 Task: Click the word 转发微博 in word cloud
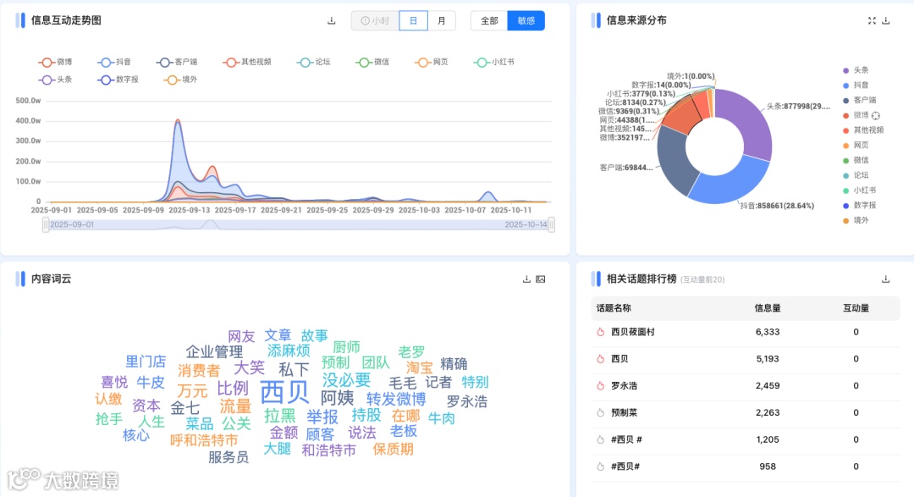click(x=396, y=399)
